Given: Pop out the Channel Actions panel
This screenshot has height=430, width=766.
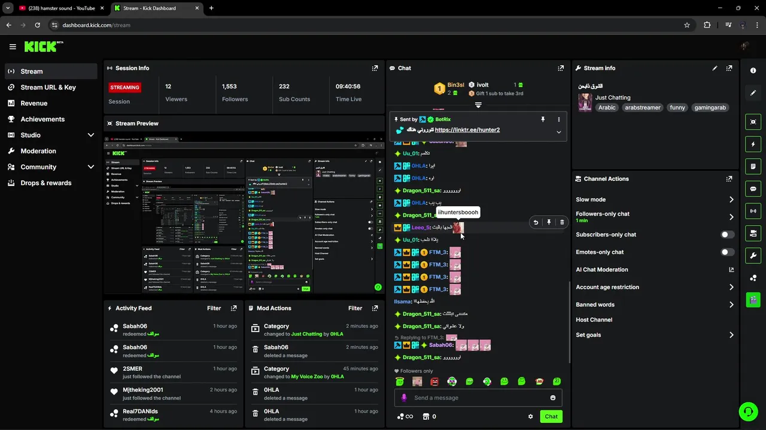Looking at the screenshot, I should 729,179.
